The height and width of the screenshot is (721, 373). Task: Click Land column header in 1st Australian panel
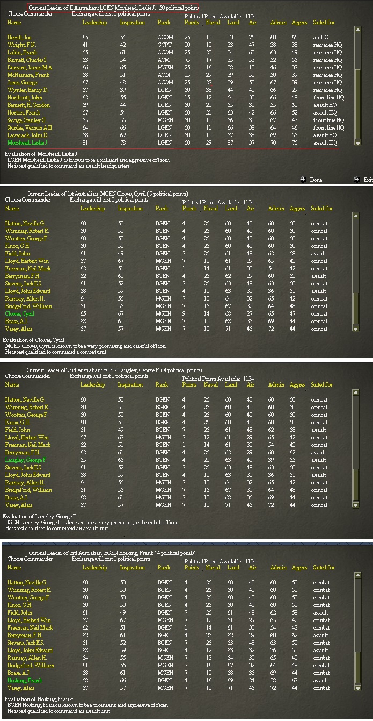click(x=231, y=209)
